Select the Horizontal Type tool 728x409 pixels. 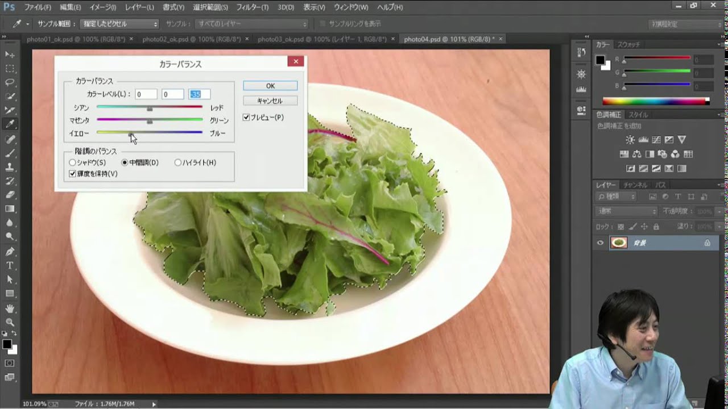(x=10, y=265)
